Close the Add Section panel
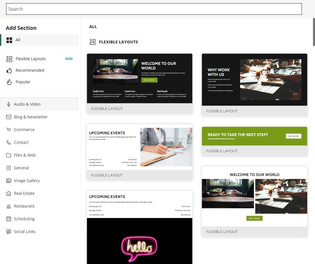 (309, 9)
